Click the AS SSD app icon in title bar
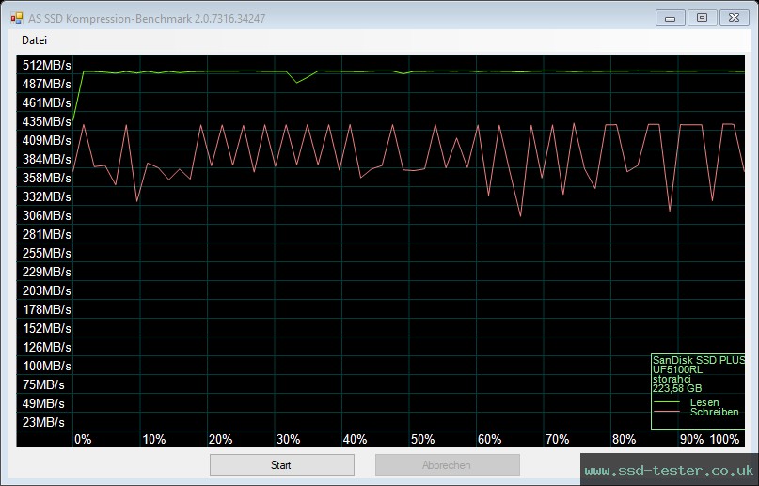Image resolution: width=759 pixels, height=486 pixels. [16, 19]
